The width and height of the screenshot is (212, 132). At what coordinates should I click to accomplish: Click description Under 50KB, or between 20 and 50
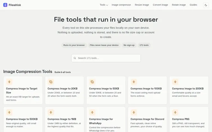tap(105, 94)
